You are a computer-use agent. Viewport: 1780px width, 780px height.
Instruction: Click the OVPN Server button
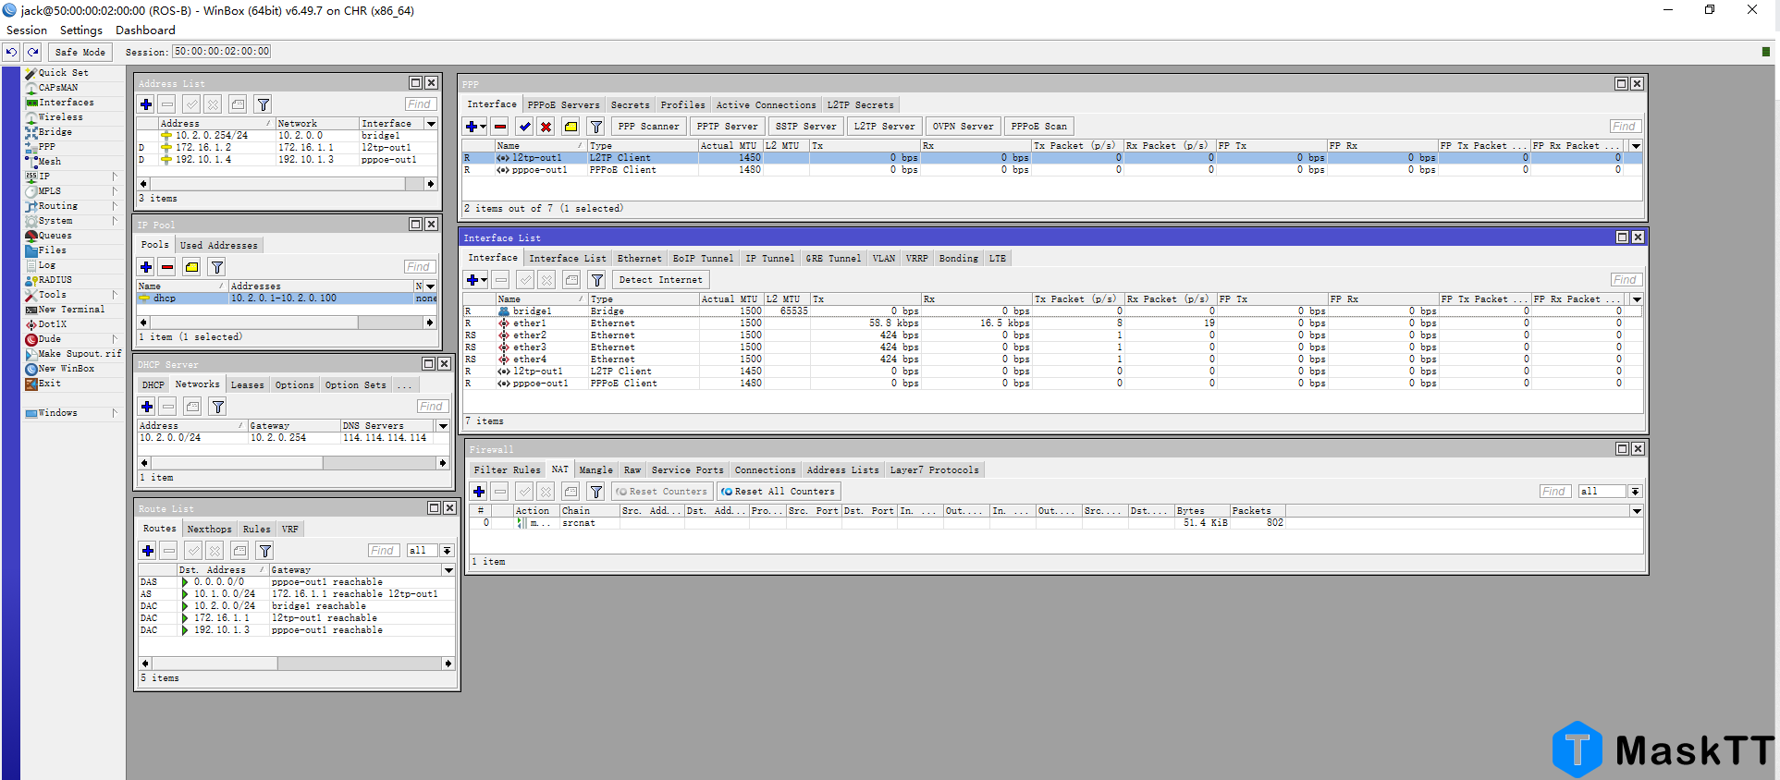(963, 127)
